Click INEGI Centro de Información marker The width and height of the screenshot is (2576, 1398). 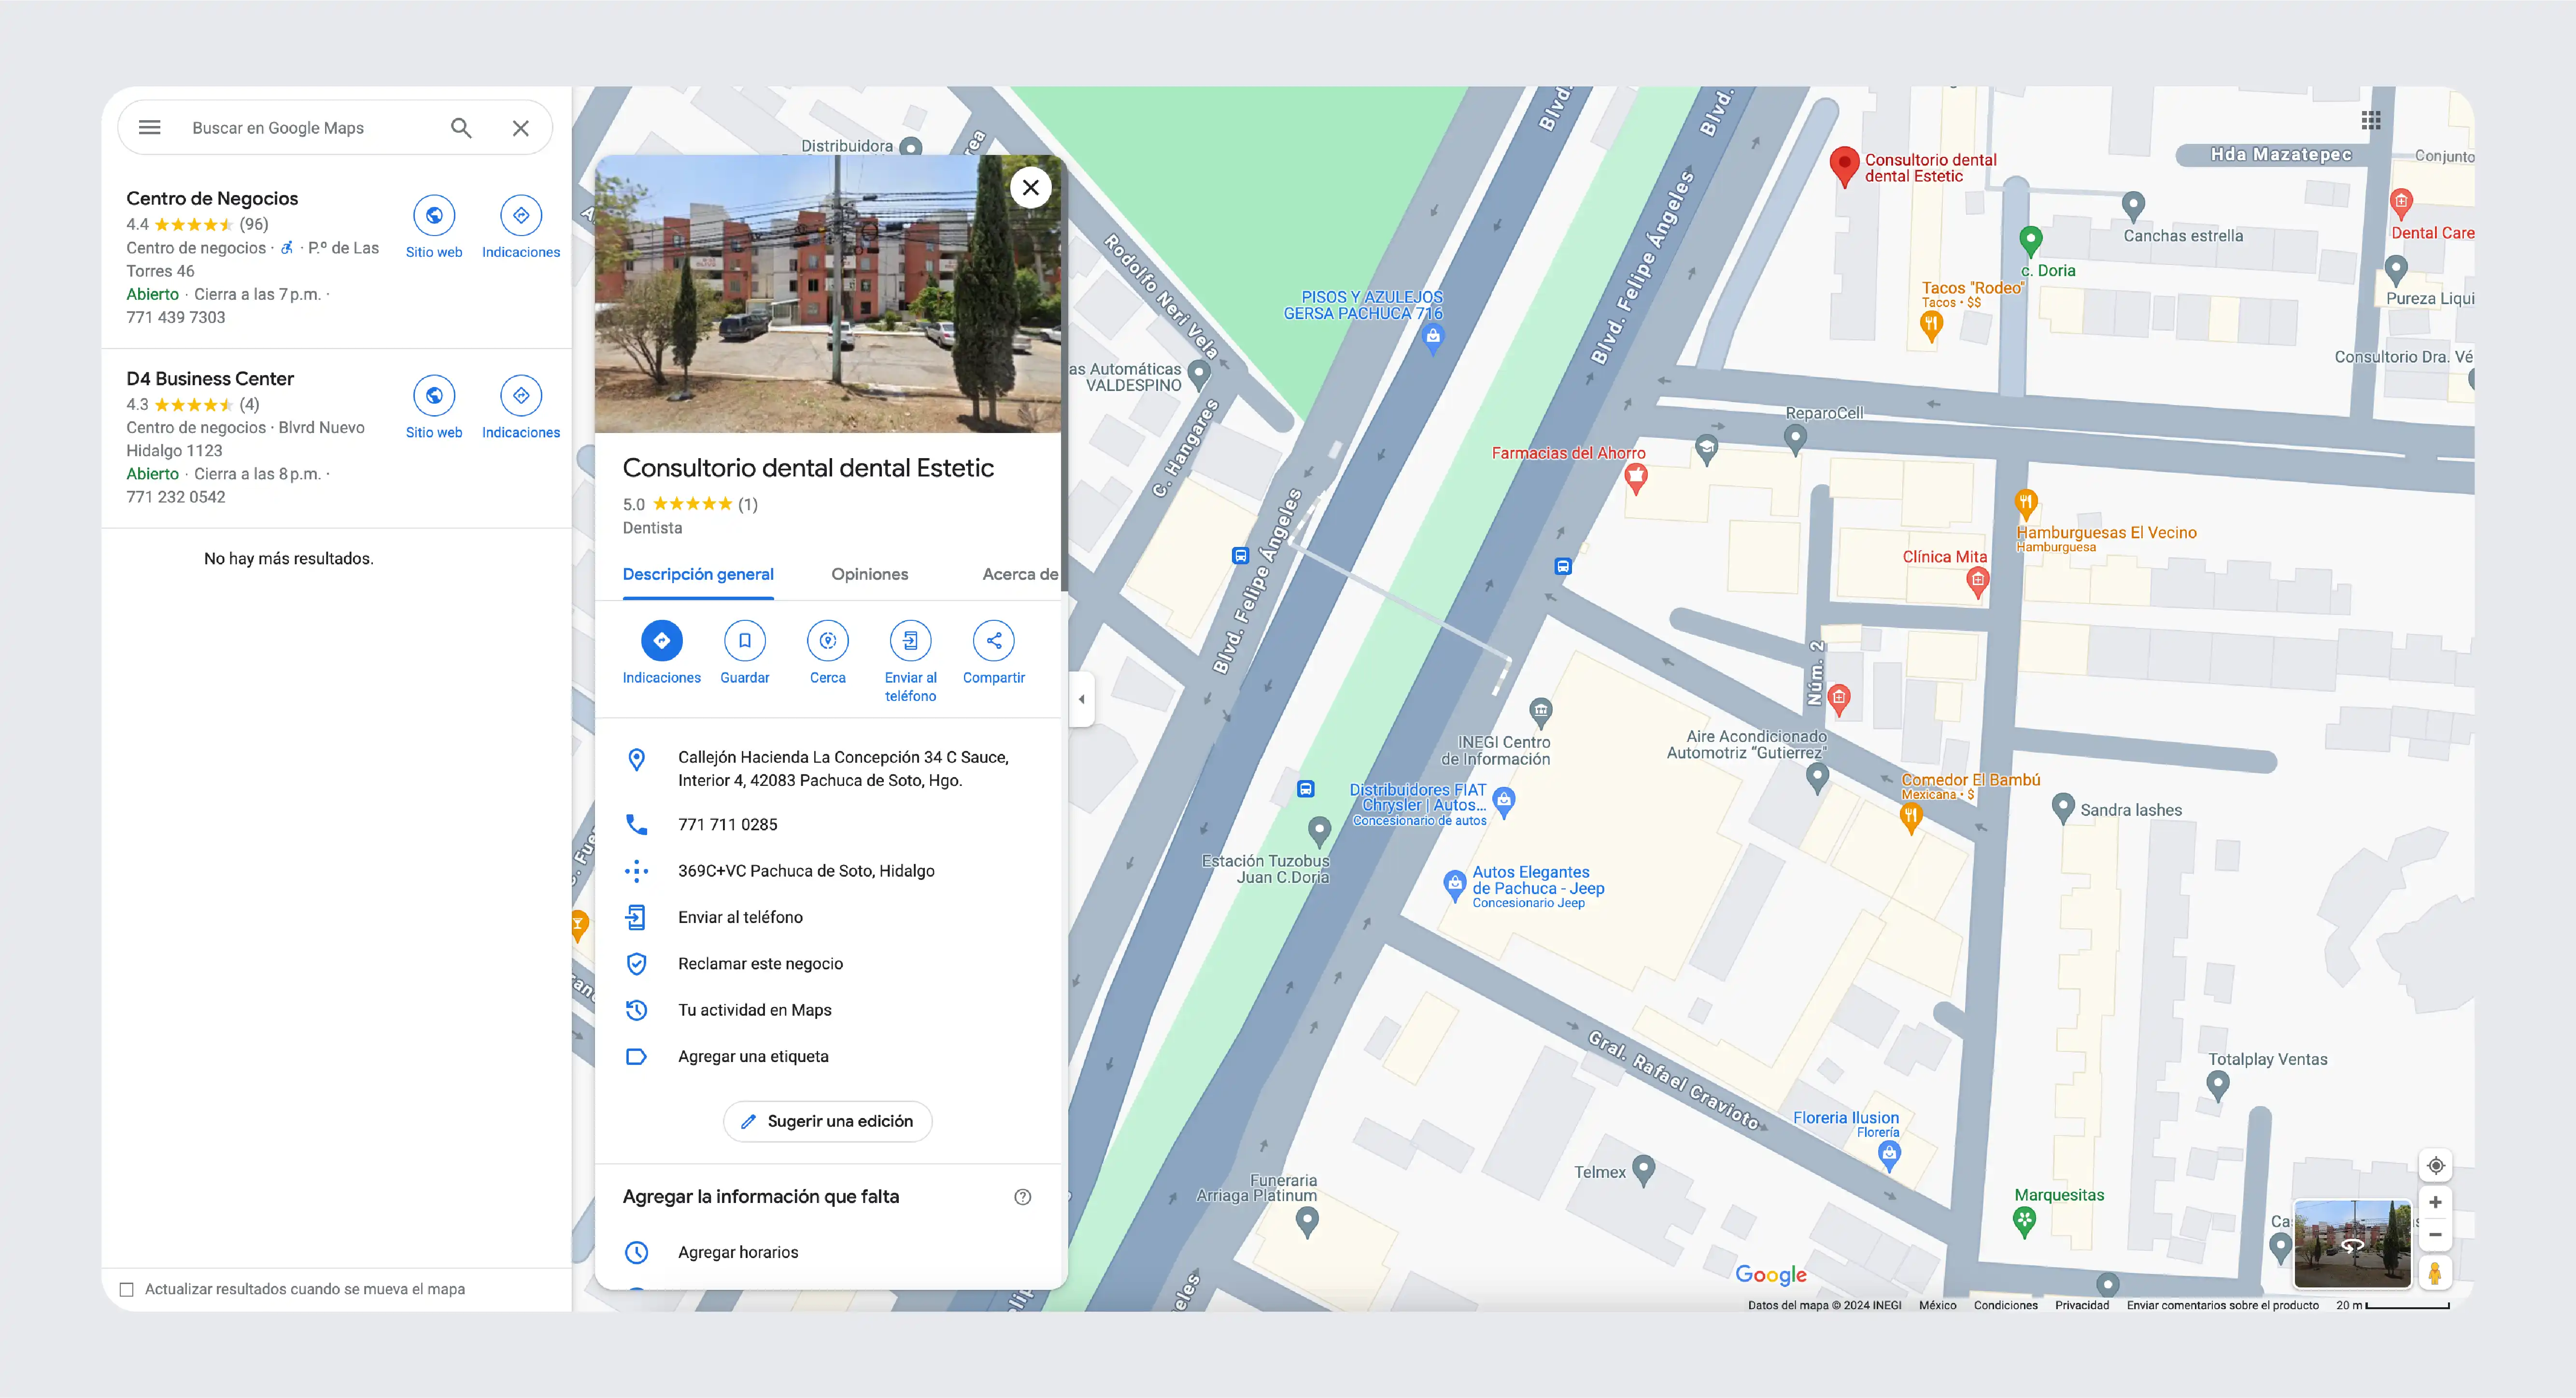(x=1541, y=713)
